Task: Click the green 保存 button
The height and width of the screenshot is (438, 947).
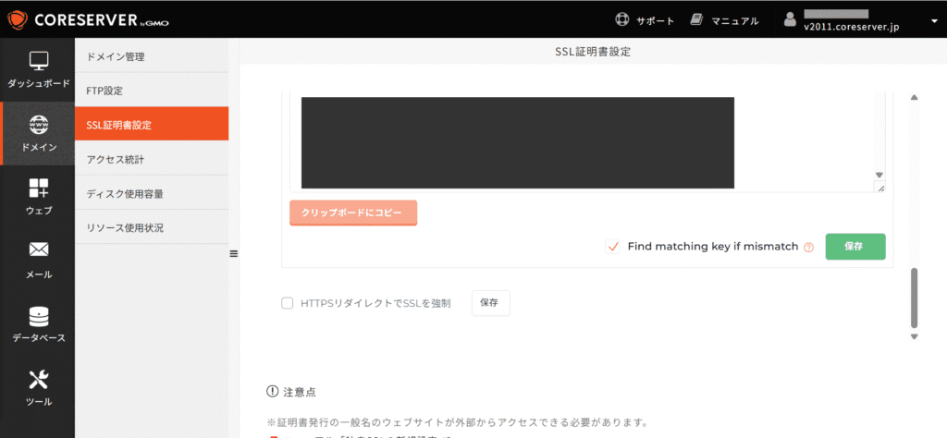Action: point(855,247)
